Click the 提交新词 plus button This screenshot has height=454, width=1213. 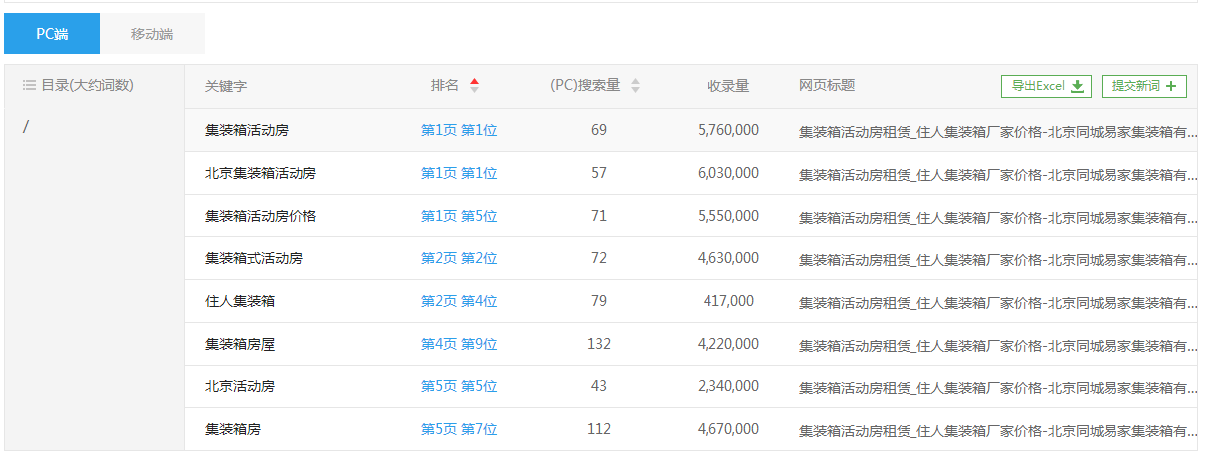[1143, 86]
